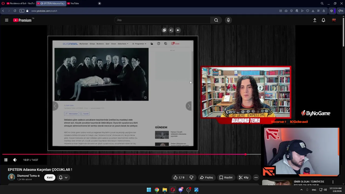Open the page edit/notes icon in toolbar

[x=281, y=11]
